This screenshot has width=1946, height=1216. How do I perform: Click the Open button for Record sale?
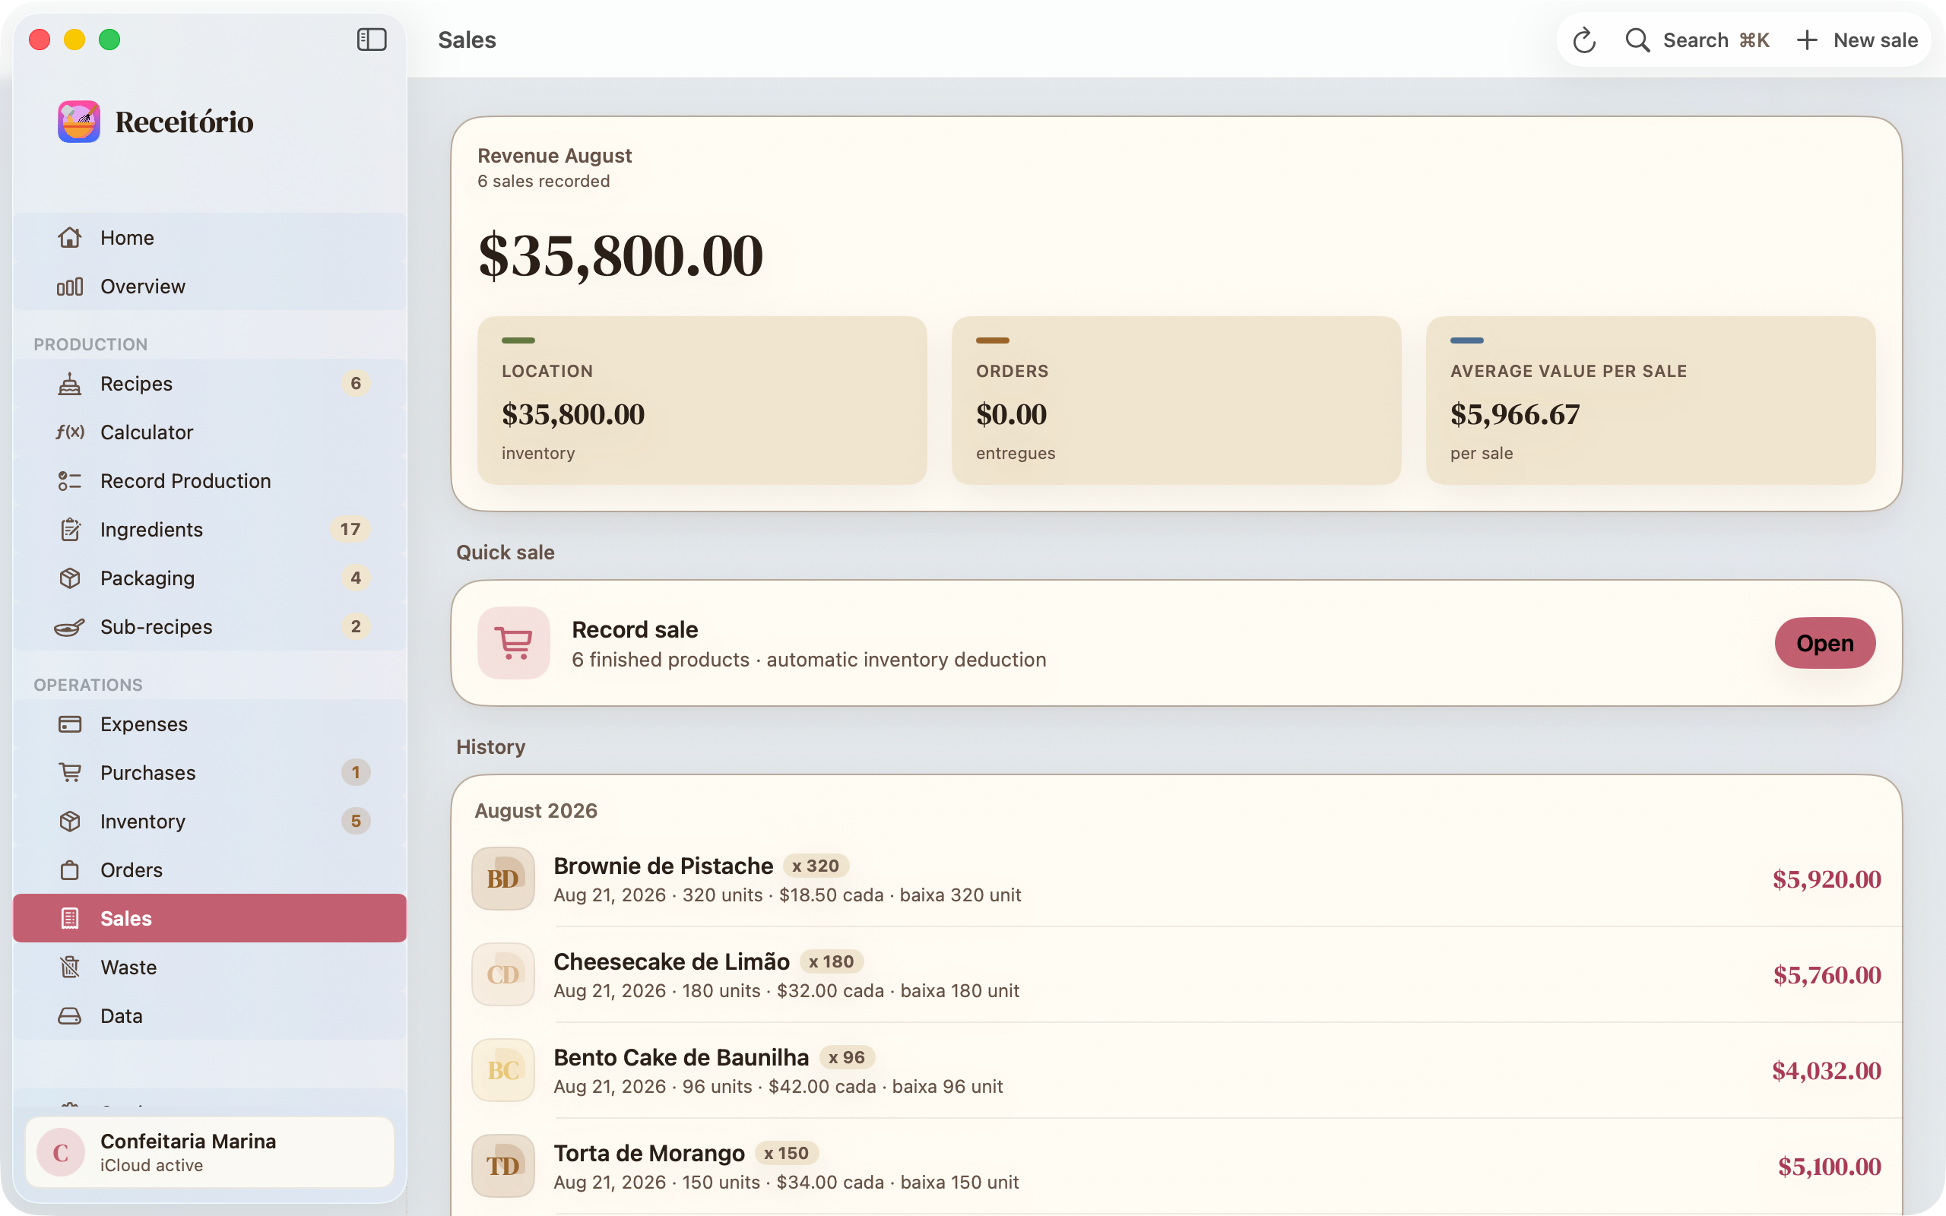pyautogui.click(x=1824, y=643)
